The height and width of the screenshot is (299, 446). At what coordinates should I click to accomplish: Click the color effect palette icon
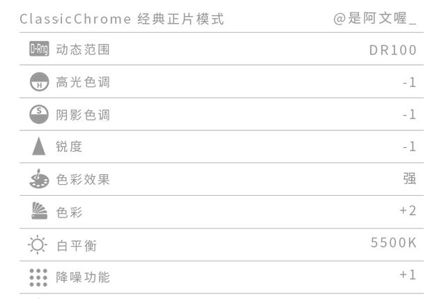pos(39,179)
